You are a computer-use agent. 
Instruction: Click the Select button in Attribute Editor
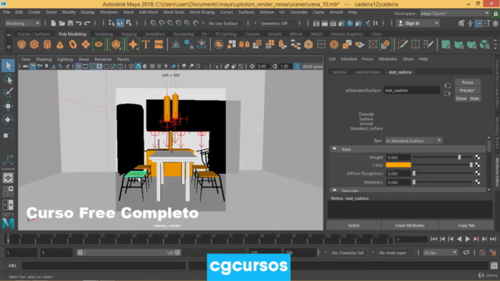[354, 226]
